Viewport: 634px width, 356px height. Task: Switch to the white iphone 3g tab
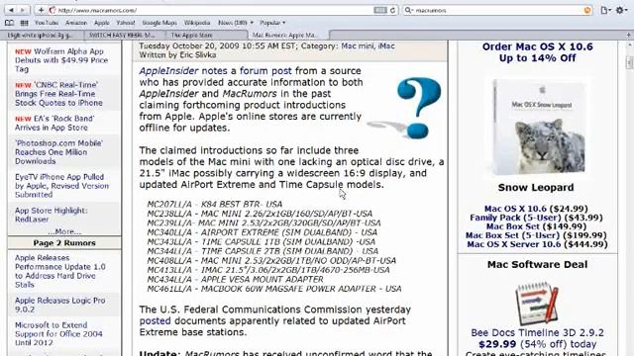(43, 36)
